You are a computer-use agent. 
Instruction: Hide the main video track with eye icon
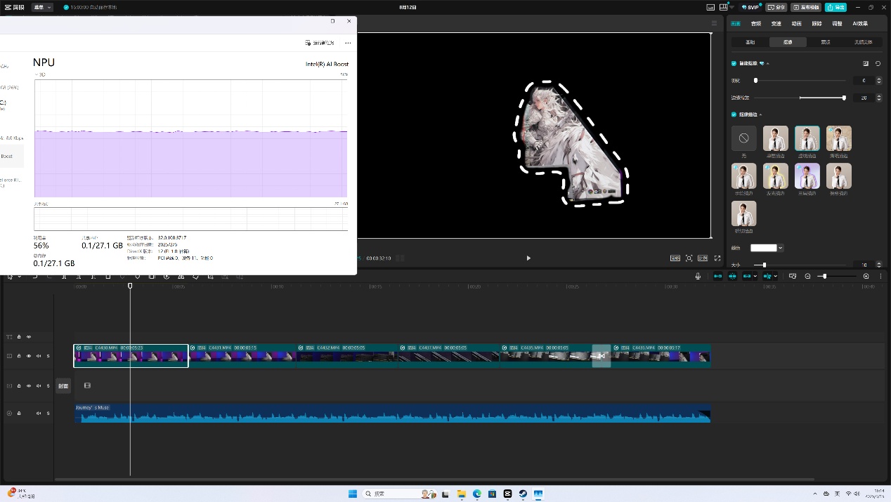[29, 356]
